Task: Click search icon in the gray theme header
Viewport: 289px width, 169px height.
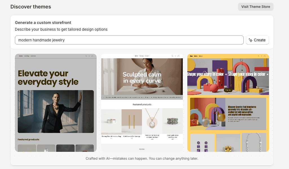Action: pyautogui.click(x=86, y=56)
